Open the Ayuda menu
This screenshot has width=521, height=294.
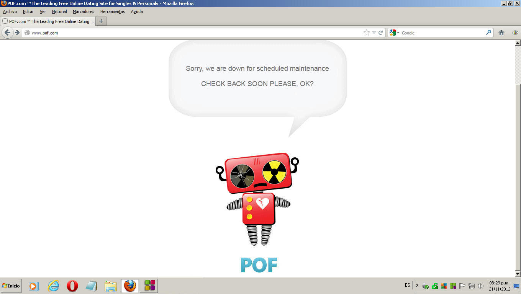point(137,11)
